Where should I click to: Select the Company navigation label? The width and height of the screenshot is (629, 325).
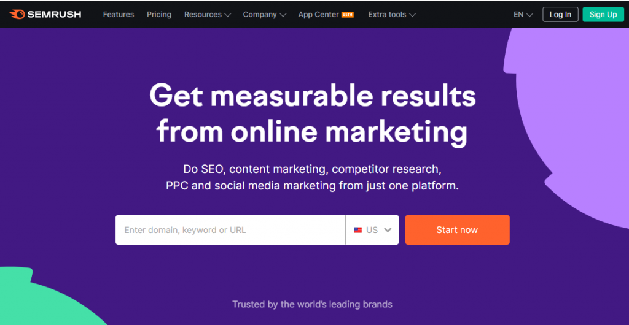pyautogui.click(x=260, y=14)
